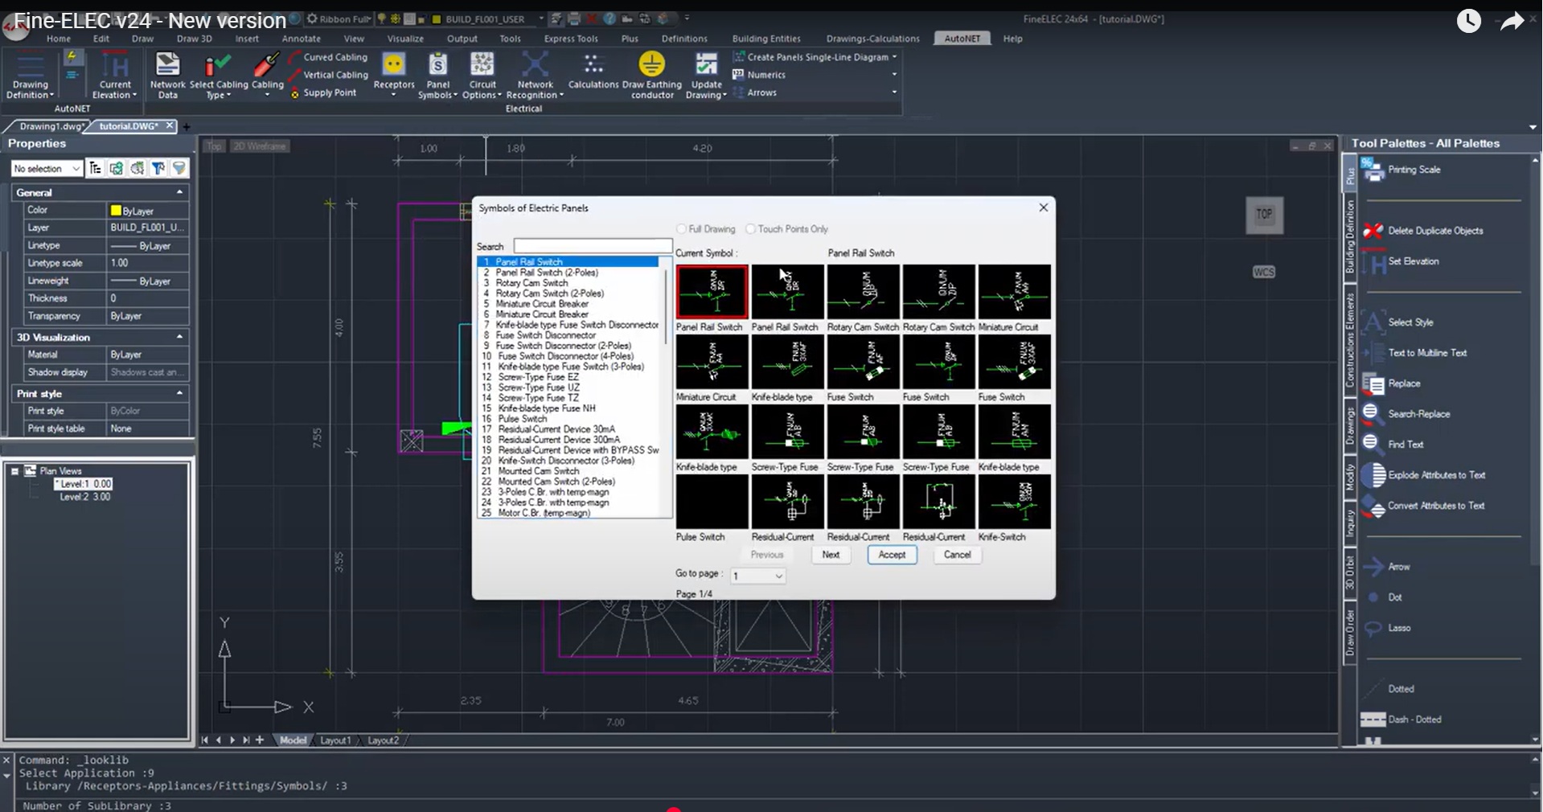The width and height of the screenshot is (1543, 812).
Task: Open the Receptors tool
Action: [394, 75]
